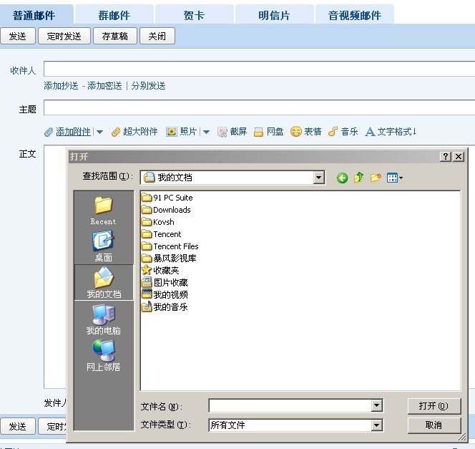475x449 pixels.
Task: Switch to the 明信片 tab
Action: tap(275, 15)
